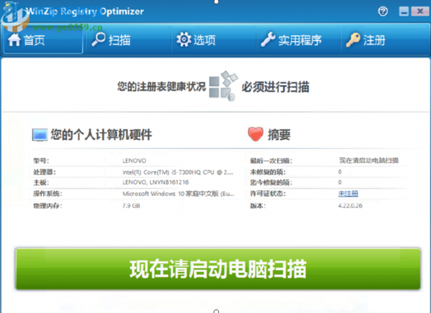
Task: Click the computer monitor hardware icon
Action: point(40,135)
